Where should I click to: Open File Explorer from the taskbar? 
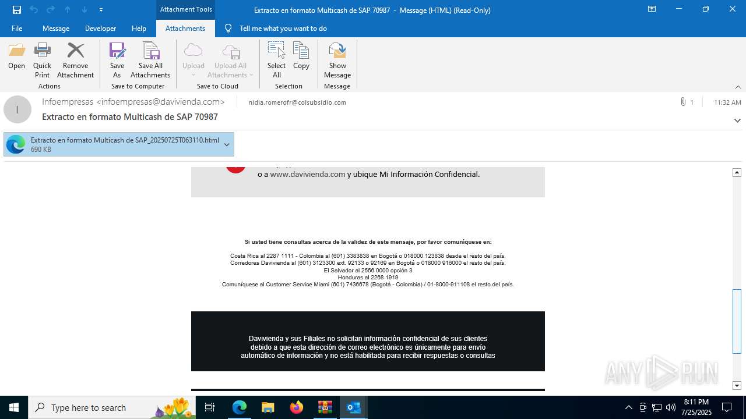point(268,407)
